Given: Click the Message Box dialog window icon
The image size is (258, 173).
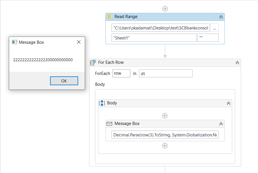Looking at the screenshot, I should (14, 42).
